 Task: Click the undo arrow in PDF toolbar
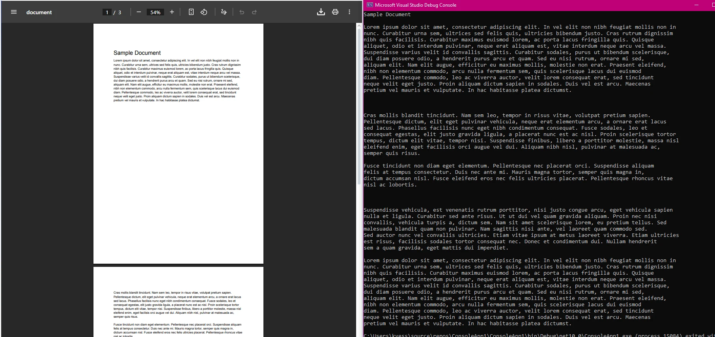pos(242,12)
